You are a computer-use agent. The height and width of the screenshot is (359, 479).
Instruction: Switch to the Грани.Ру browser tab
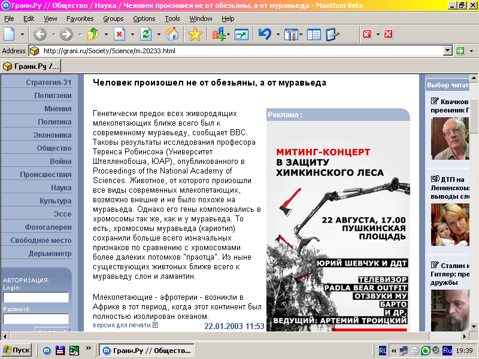click(31, 66)
